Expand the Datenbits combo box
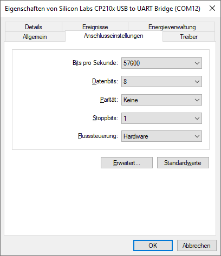This screenshot has width=221, height=256. pyautogui.click(x=161, y=82)
